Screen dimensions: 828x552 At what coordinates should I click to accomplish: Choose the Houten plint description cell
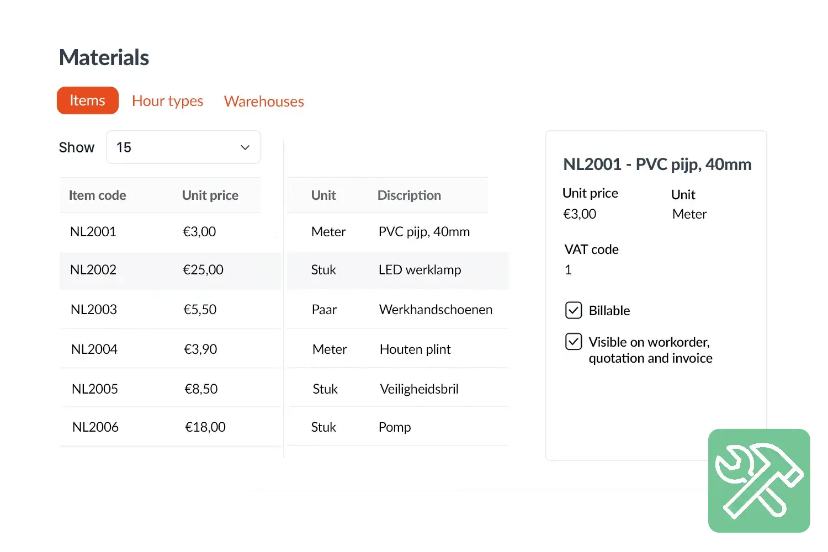pos(415,349)
